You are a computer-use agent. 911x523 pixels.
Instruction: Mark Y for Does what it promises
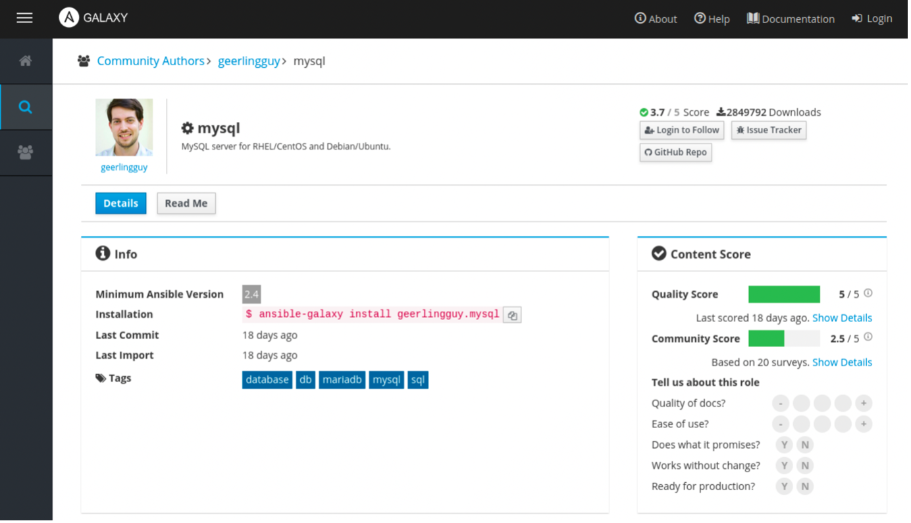click(x=784, y=445)
